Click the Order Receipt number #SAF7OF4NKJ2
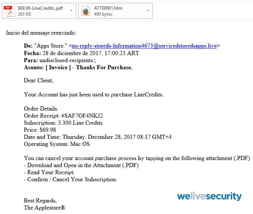The height and width of the screenshot is (214, 253). tap(82, 116)
